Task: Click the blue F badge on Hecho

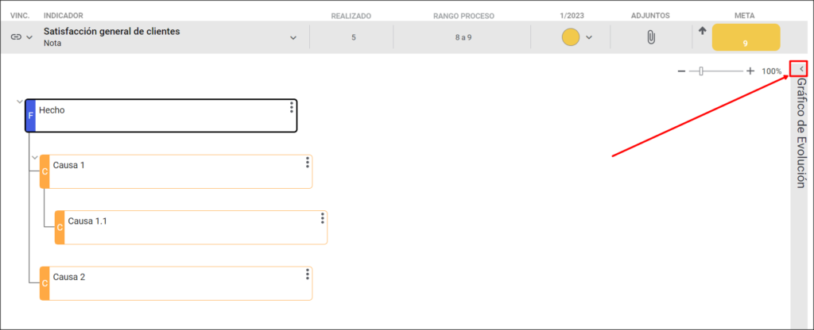Action: pos(30,116)
